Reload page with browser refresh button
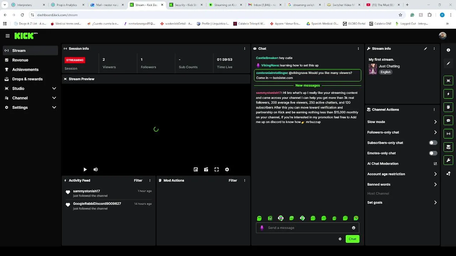Screen dimensions: 456x256 point(22,15)
